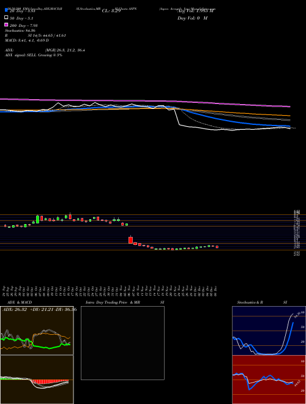Image resolution: width=306 pixels, height=404 pixels.
Task: Click the large red gap-down candlestick
Action: pyautogui.click(x=130, y=240)
